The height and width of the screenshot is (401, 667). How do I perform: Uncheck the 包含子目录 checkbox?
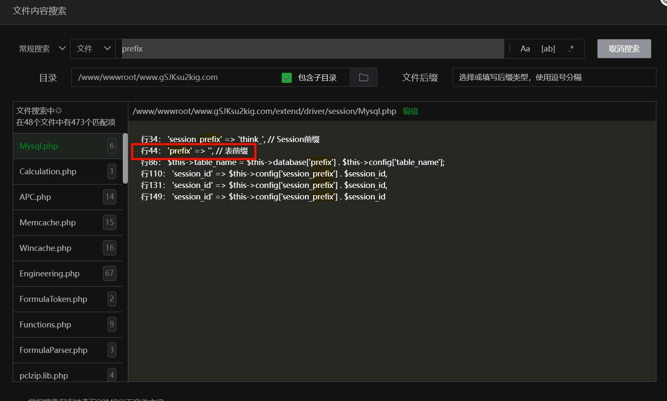(x=287, y=78)
